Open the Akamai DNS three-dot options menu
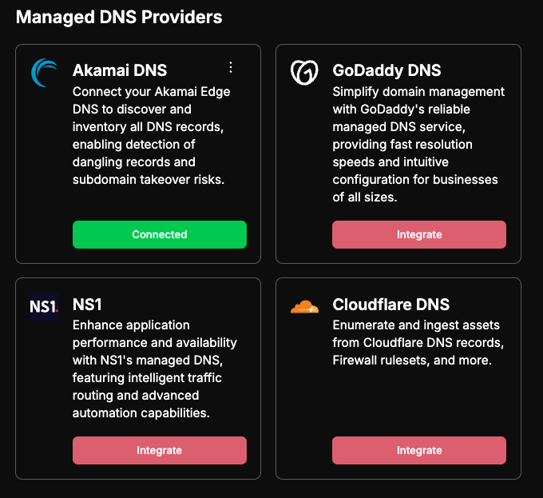The image size is (543, 498). 231,67
